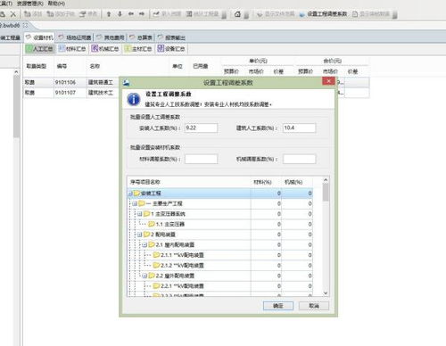Click dialog list scrollbar up arrow

pyautogui.click(x=326, y=180)
